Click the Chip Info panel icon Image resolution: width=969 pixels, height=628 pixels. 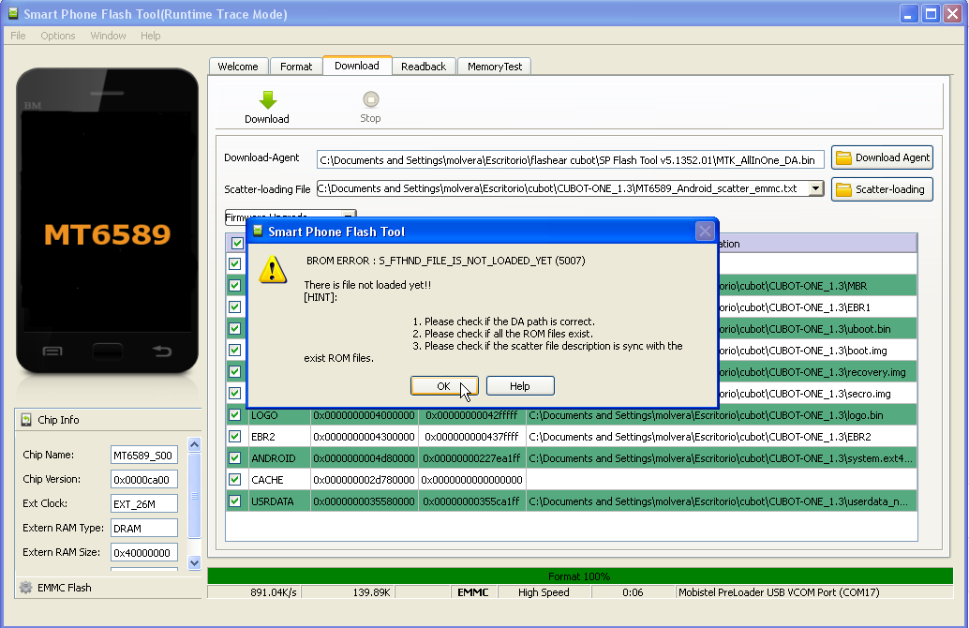pyautogui.click(x=26, y=420)
